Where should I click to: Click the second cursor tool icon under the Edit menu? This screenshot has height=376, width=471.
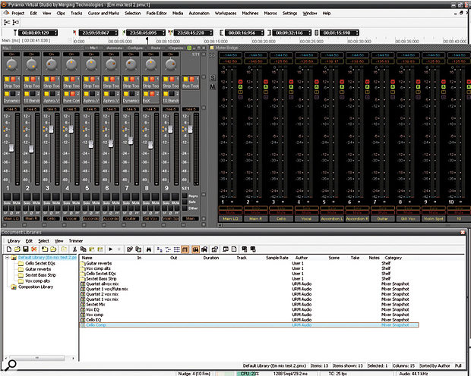point(16,22)
